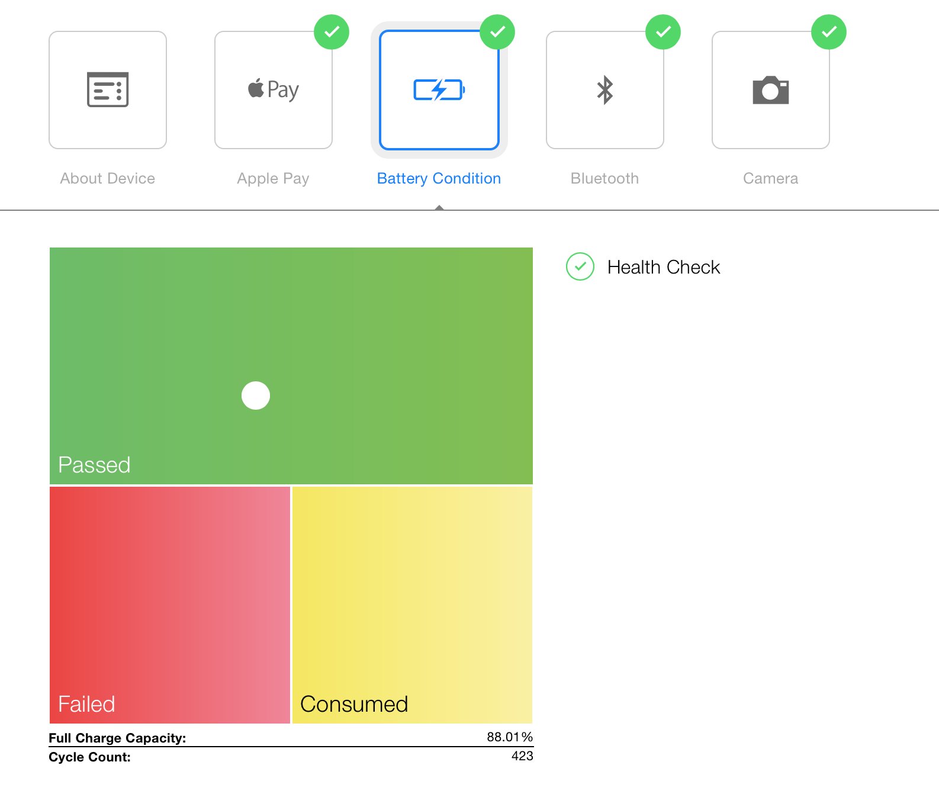Click the Health Check status checkmark
The image size is (939, 810).
580,266
